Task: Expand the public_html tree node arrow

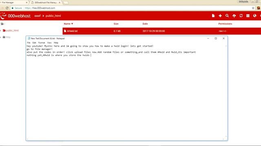Action: (1, 30)
